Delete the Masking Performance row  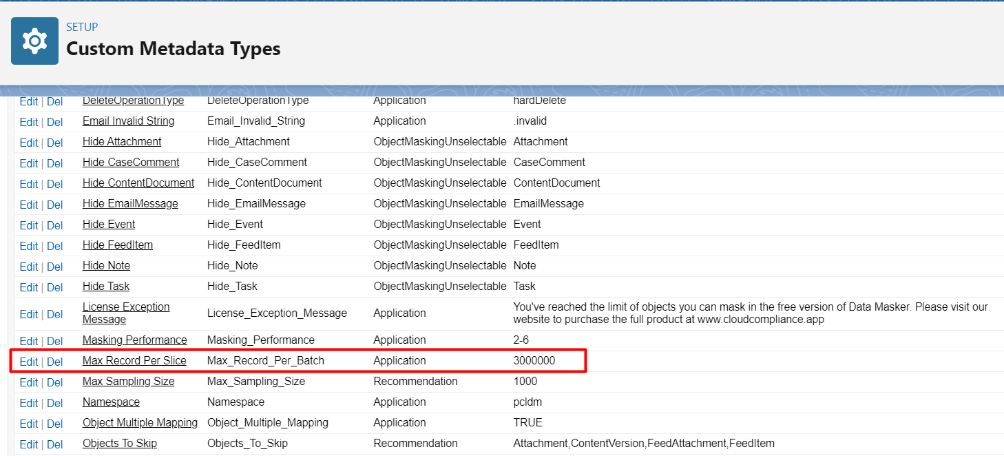point(54,341)
